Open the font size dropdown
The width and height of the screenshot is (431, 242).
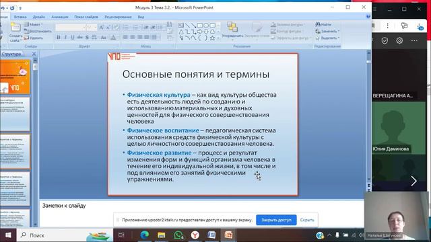(92, 28)
